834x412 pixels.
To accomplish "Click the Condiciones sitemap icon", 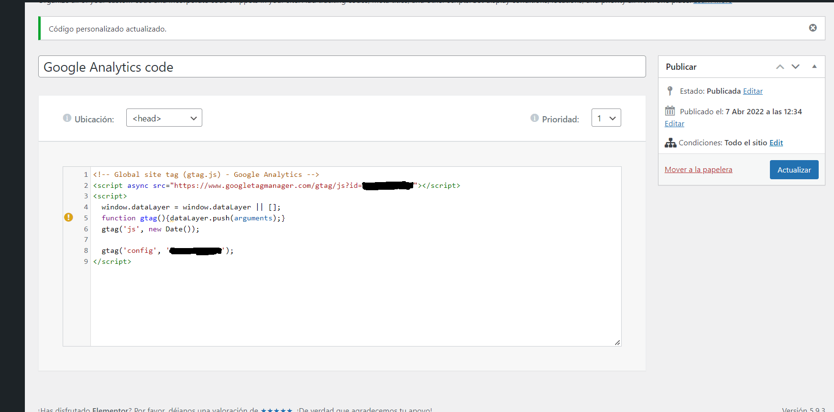I will pyautogui.click(x=670, y=142).
